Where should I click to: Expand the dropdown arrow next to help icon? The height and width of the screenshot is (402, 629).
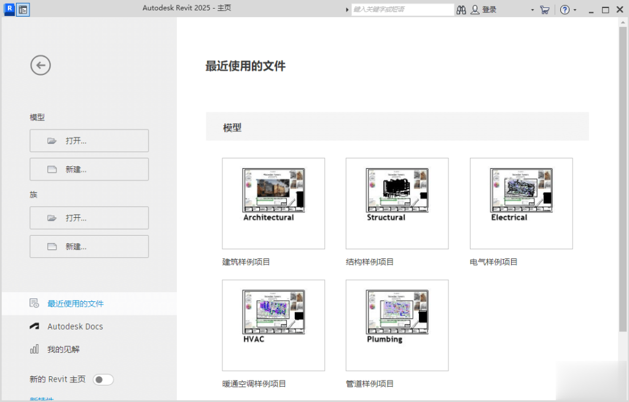[575, 10]
